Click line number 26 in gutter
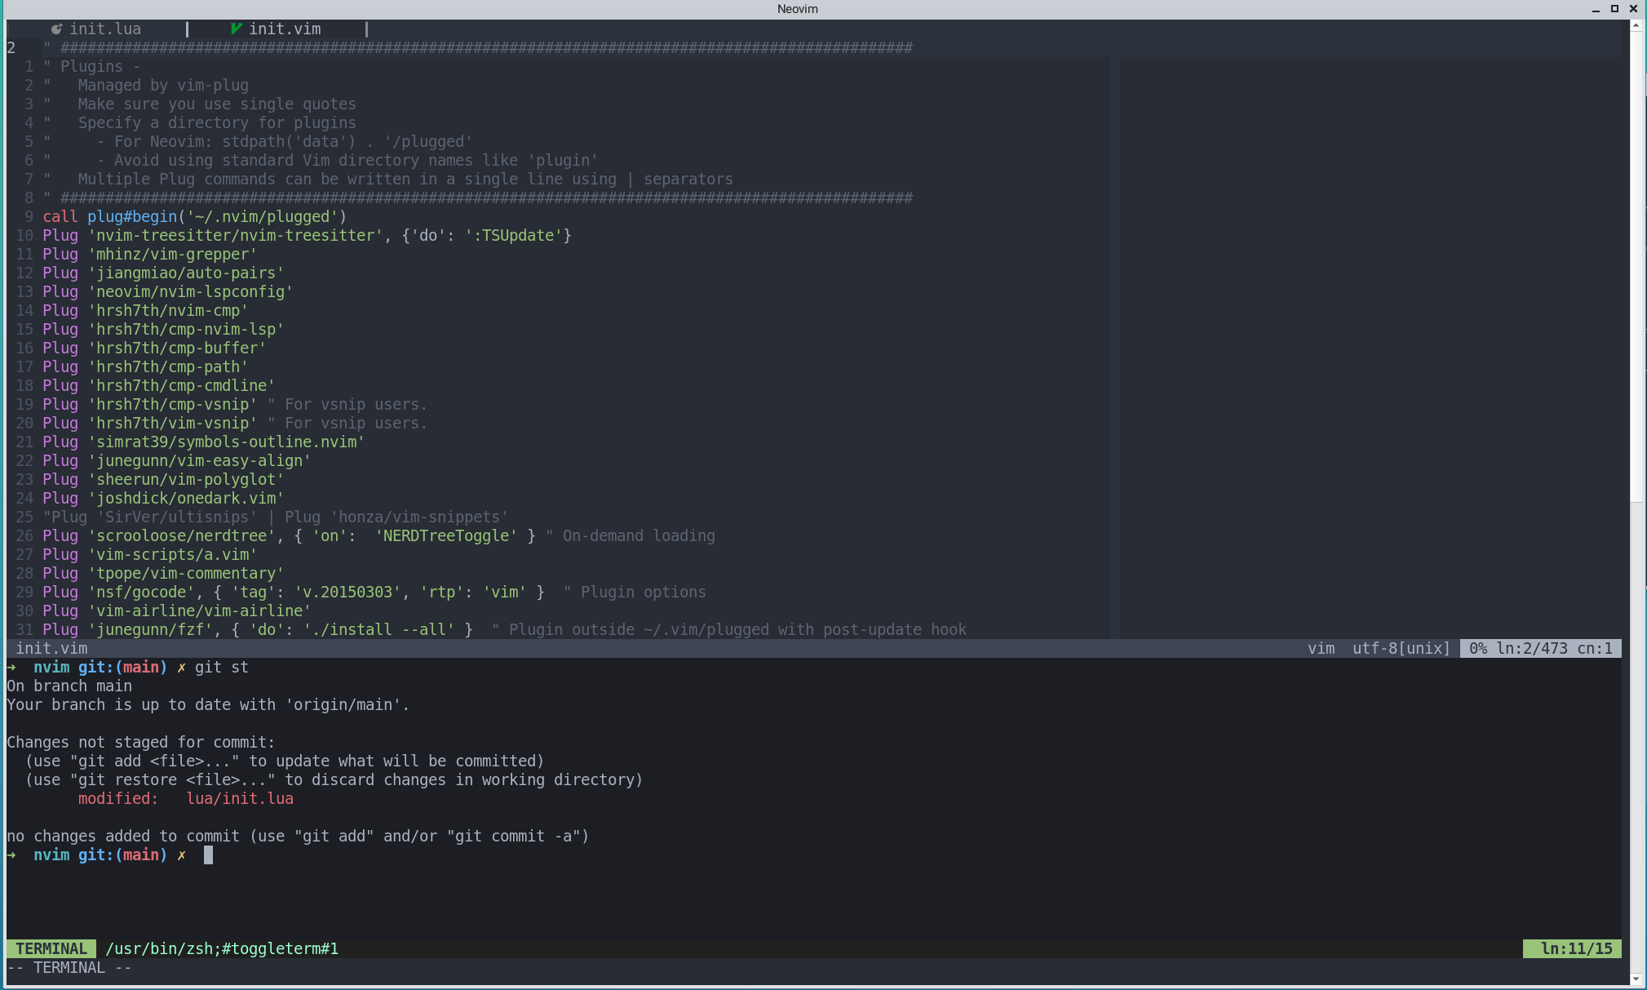Image resolution: width=1647 pixels, height=990 pixels. click(x=24, y=535)
